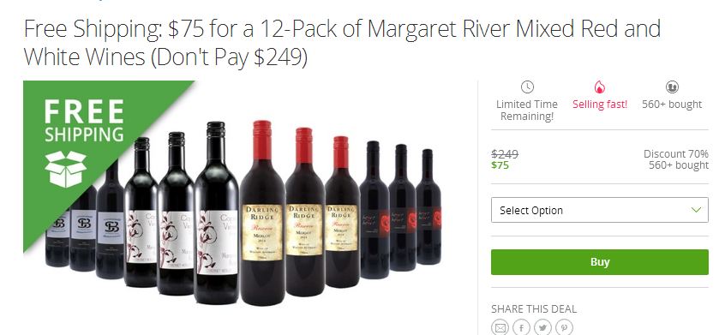The height and width of the screenshot is (335, 719).
Task: Click the flame Selling fast icon
Action: pos(600,87)
